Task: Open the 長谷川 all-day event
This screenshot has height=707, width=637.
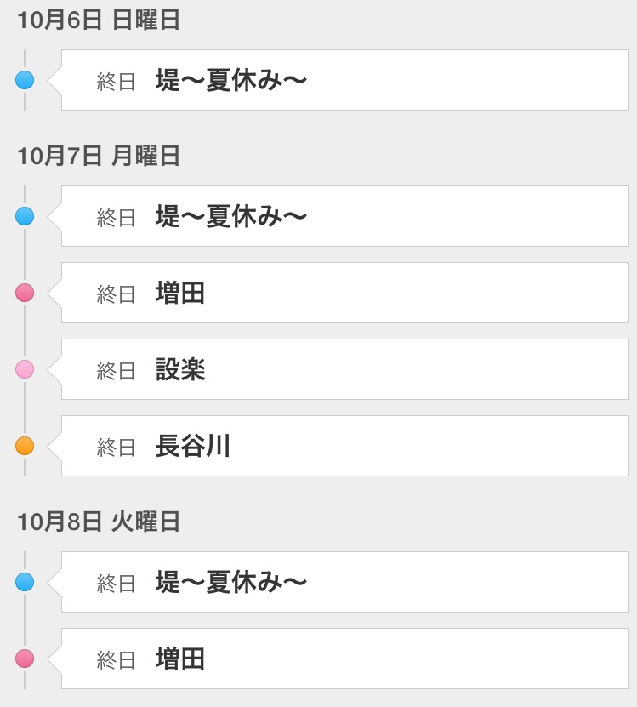Action: pos(345,446)
